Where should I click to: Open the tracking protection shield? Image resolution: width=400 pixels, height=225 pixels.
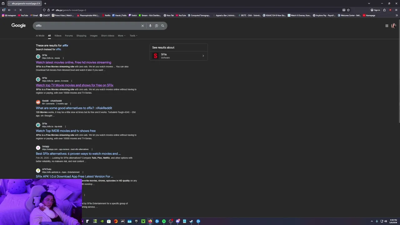pos(44,10)
